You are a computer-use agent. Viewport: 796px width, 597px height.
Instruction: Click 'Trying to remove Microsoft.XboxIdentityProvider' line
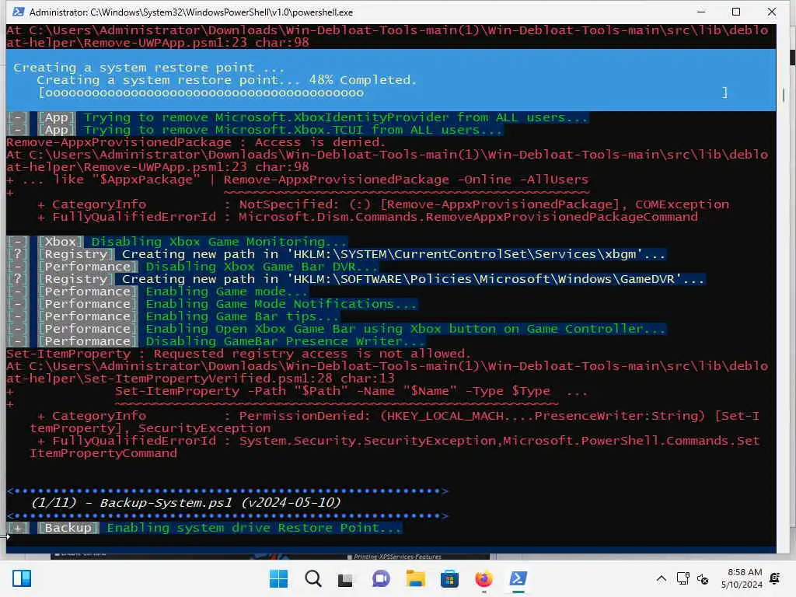336,118
